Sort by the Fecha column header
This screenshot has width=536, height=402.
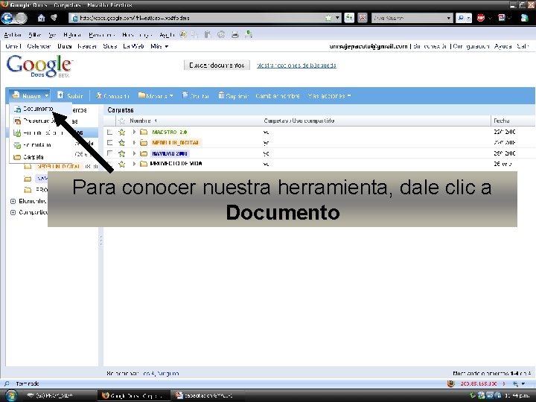click(502, 121)
